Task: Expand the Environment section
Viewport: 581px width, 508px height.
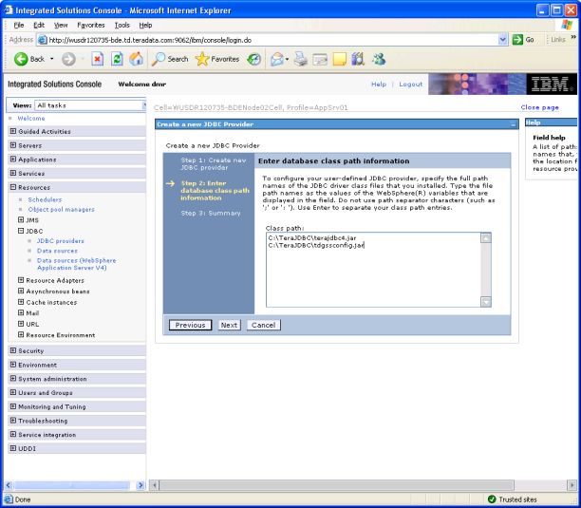Action: (x=13, y=365)
